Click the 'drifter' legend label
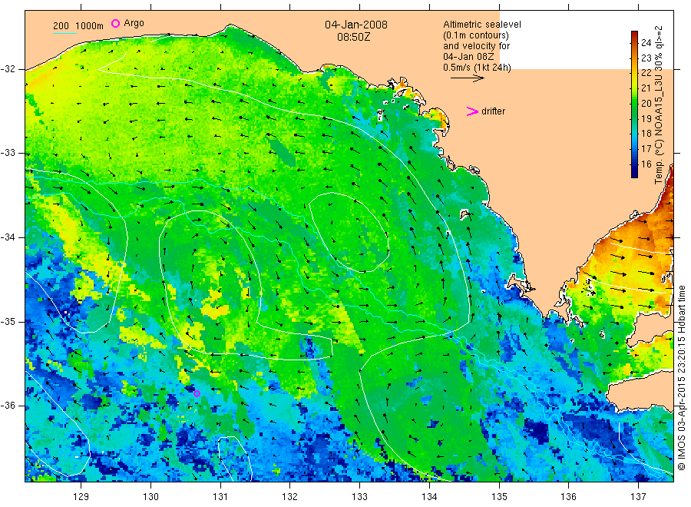This screenshot has height=507, width=691. [493, 111]
